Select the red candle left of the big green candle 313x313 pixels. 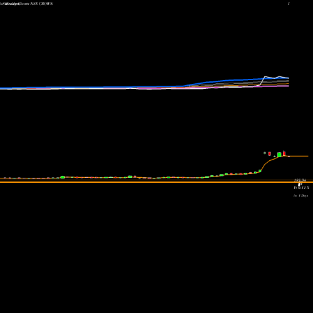tap(270, 154)
